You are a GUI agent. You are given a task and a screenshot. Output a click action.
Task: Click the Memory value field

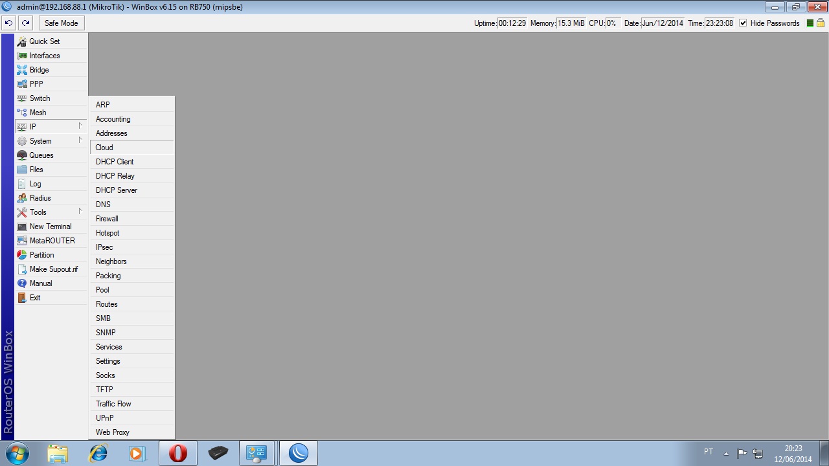(x=571, y=23)
